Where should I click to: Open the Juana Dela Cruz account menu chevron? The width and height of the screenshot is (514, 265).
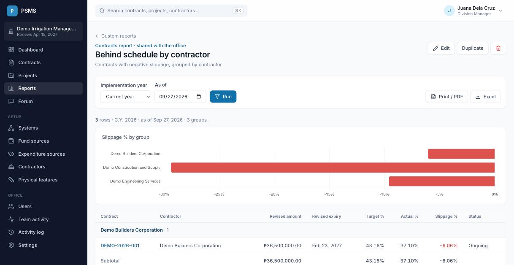(x=500, y=11)
